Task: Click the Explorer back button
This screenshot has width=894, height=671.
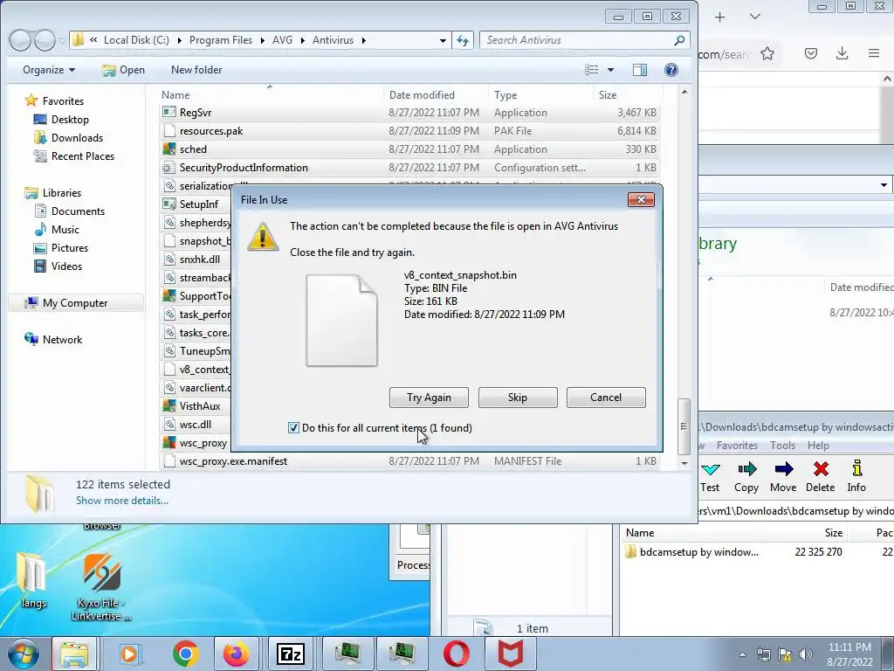Action: (20, 40)
